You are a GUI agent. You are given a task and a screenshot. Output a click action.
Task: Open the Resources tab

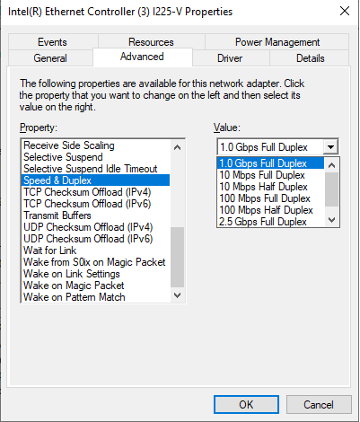[x=151, y=42]
